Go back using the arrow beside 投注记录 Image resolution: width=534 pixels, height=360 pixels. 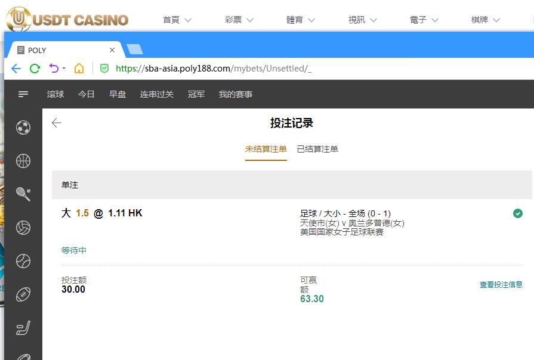click(x=57, y=123)
